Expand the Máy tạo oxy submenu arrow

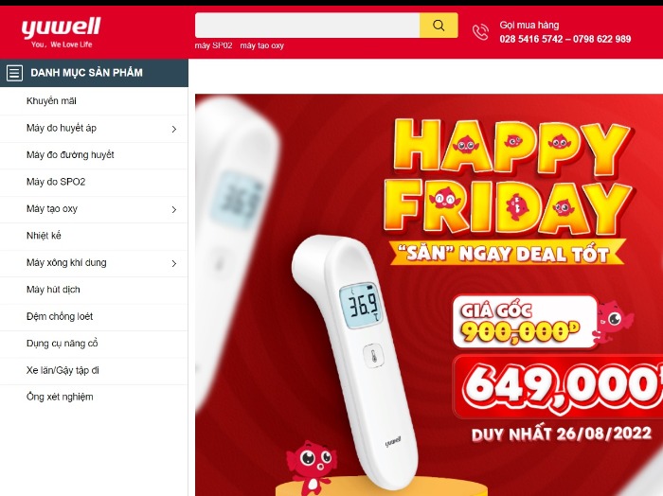tap(173, 209)
